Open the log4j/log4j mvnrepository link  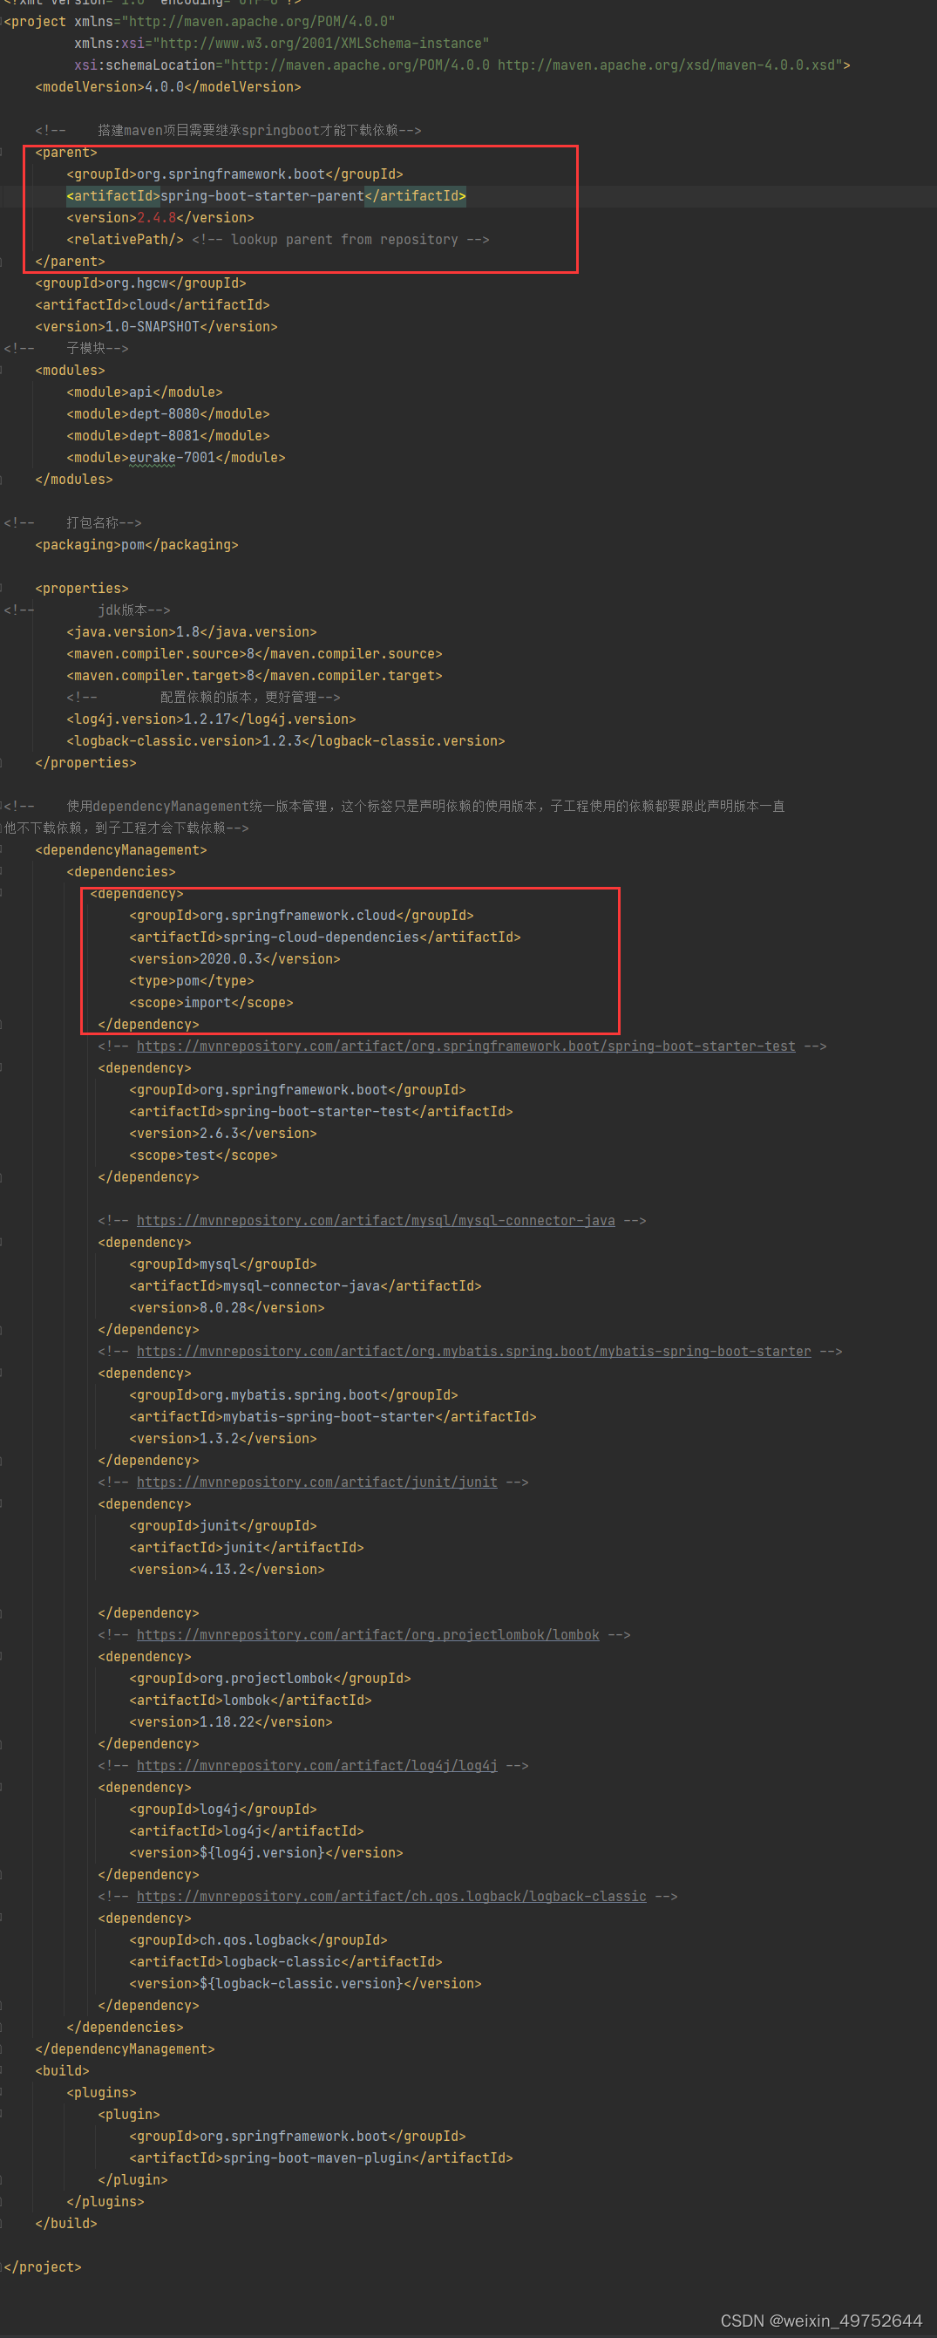click(x=316, y=1764)
